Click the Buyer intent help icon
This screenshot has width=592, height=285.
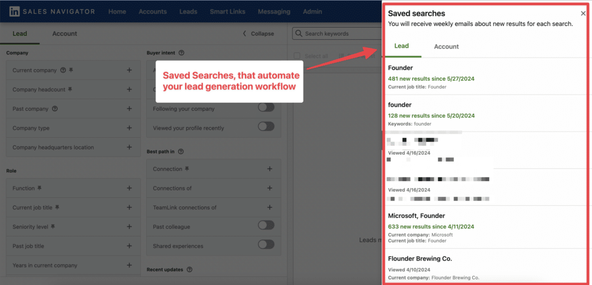pos(181,52)
